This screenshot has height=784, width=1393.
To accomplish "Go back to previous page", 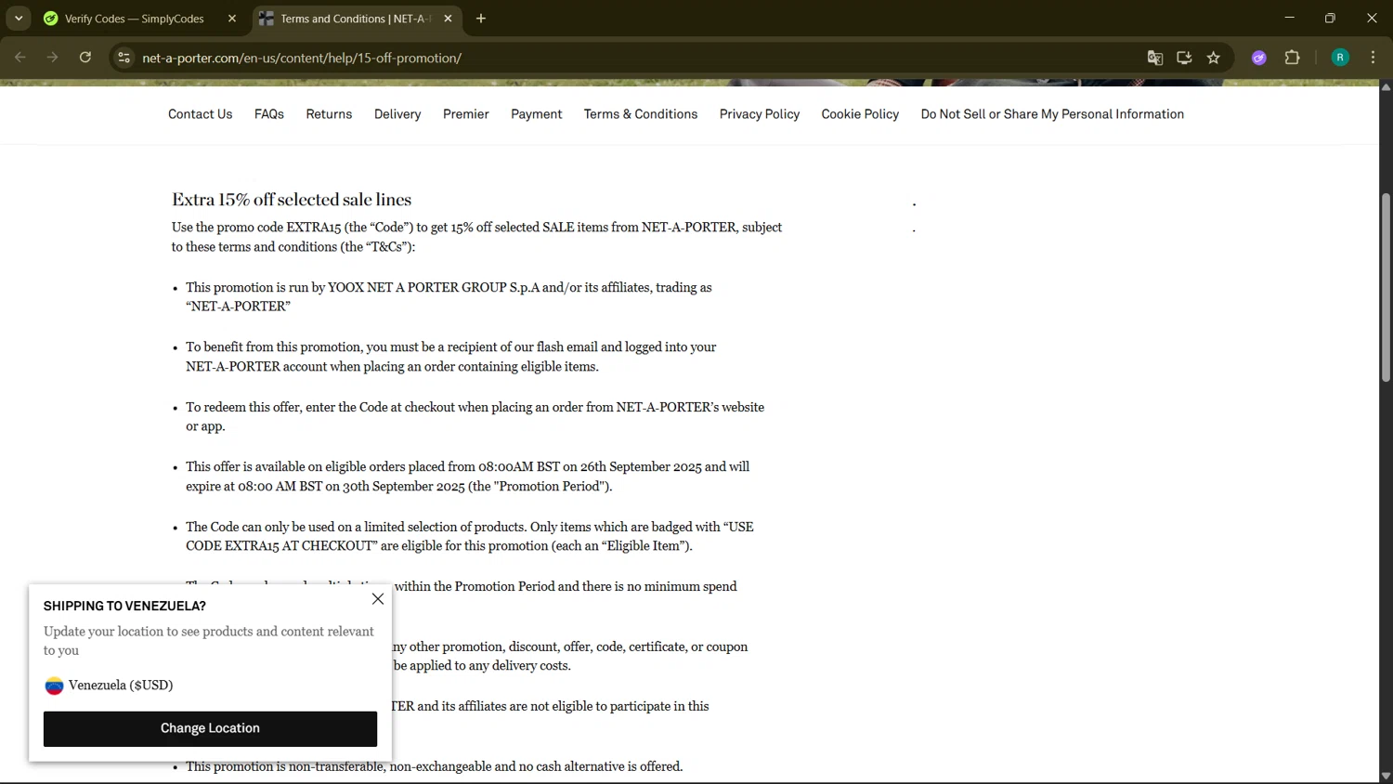I will (20, 58).
